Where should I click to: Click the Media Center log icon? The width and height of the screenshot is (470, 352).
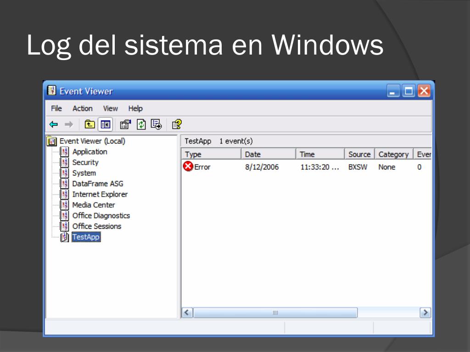tap(64, 205)
